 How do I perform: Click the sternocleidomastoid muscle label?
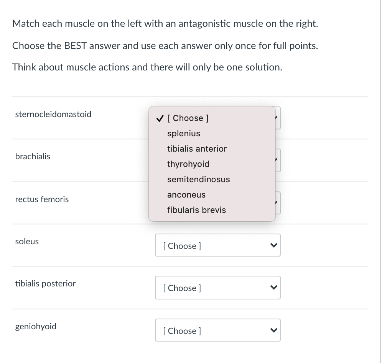click(53, 114)
